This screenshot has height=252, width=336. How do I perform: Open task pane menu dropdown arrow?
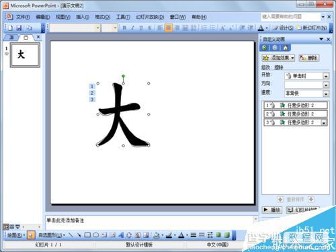click(x=321, y=39)
